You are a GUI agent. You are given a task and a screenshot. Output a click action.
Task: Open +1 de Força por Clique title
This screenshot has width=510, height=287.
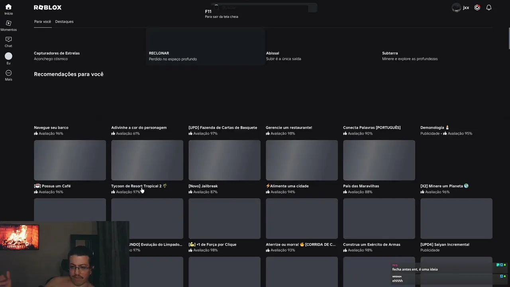(212, 245)
